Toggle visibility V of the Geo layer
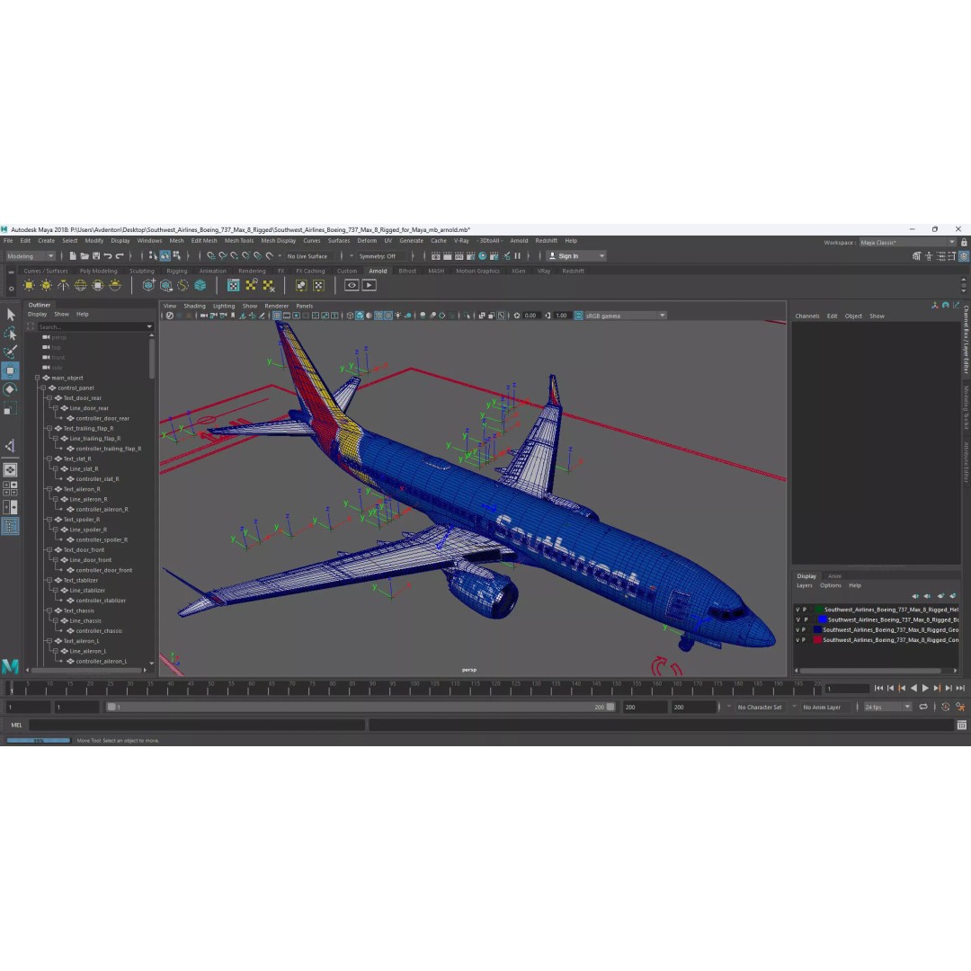The image size is (971, 971). click(x=797, y=629)
